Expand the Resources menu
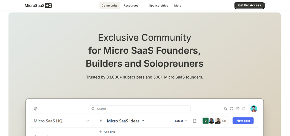Image resolution: width=290 pixels, height=136 pixels. tap(133, 6)
